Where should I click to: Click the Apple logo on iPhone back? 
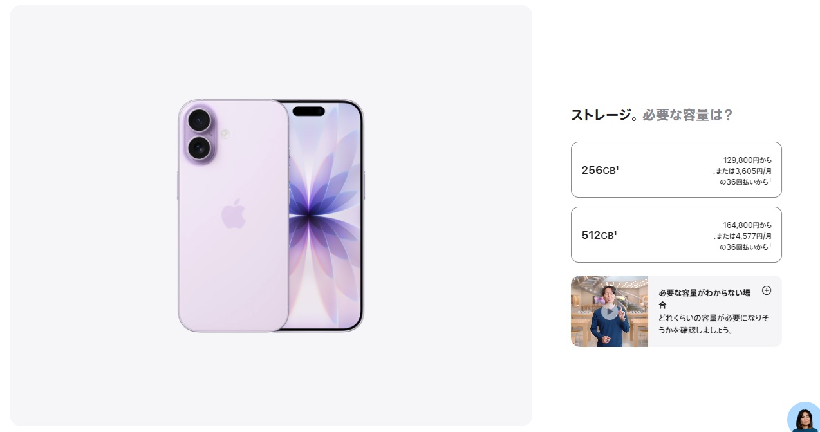pos(234,213)
